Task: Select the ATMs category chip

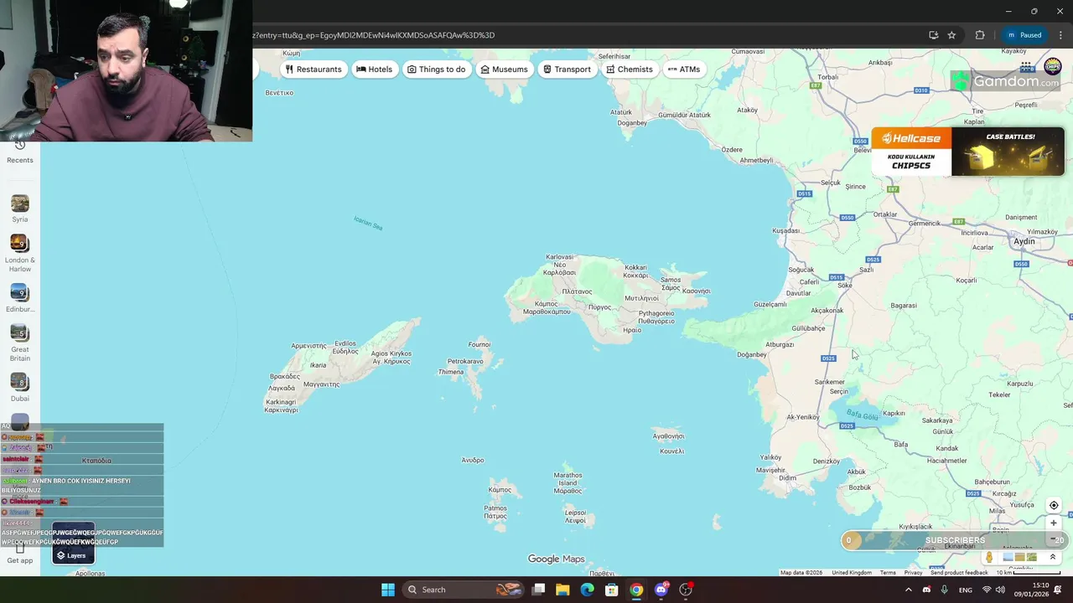Action: [684, 70]
